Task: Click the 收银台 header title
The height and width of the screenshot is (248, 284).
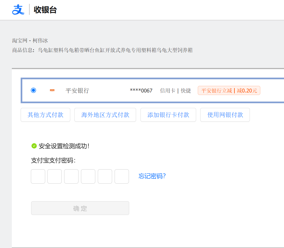Action: tap(45, 10)
